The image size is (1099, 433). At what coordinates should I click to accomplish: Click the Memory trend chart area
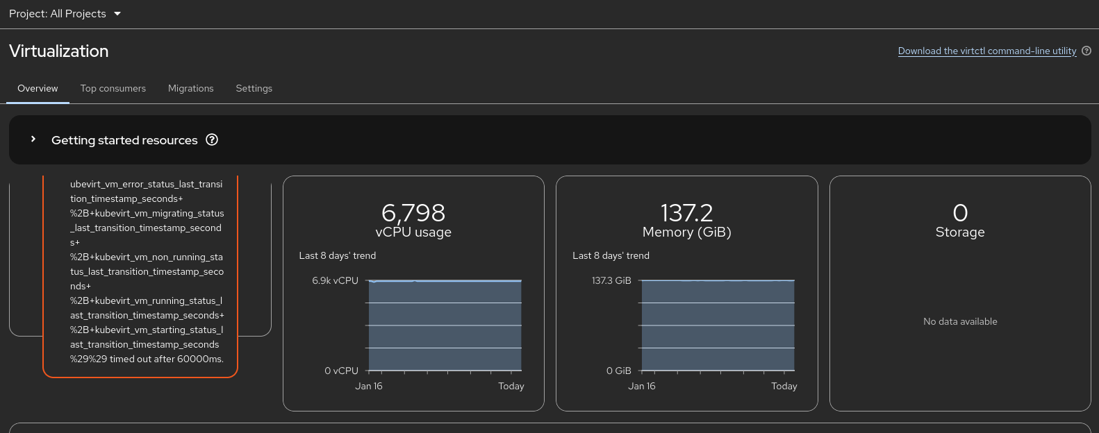[x=718, y=325]
